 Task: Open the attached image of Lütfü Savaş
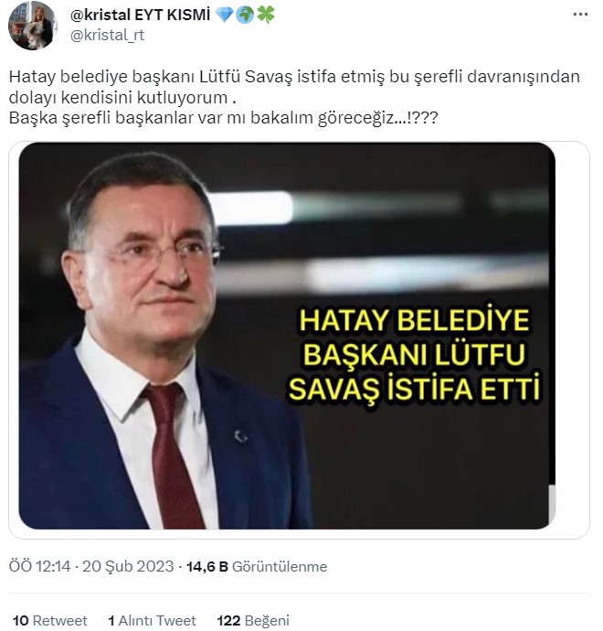pyautogui.click(x=287, y=336)
